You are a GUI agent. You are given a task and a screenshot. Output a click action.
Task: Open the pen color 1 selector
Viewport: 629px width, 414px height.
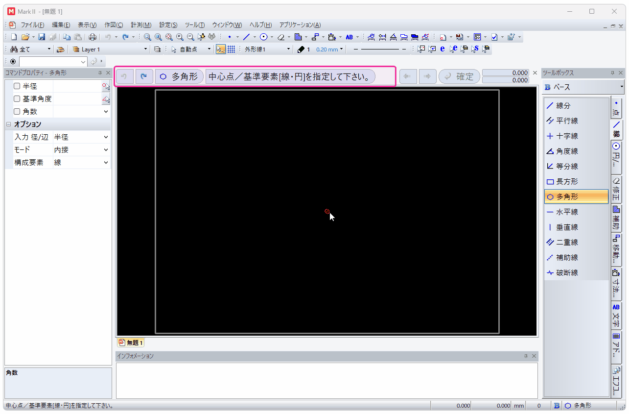303,49
